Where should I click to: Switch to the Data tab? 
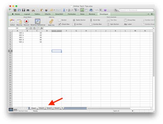pos(82,14)
